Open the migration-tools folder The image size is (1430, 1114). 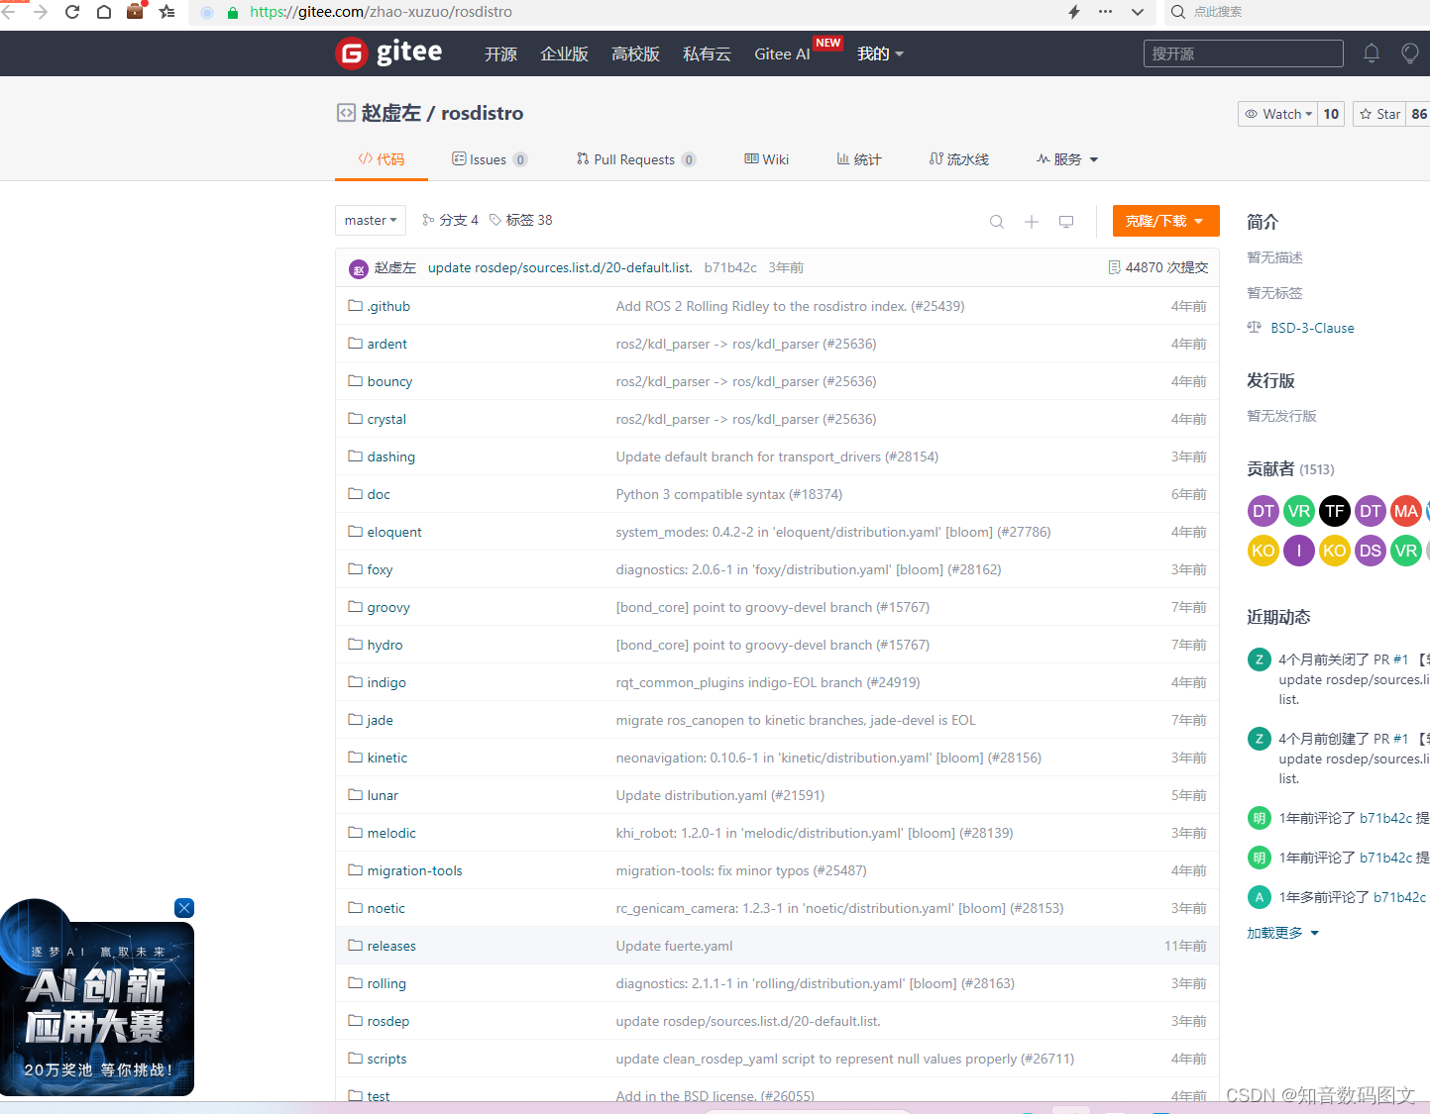click(414, 870)
